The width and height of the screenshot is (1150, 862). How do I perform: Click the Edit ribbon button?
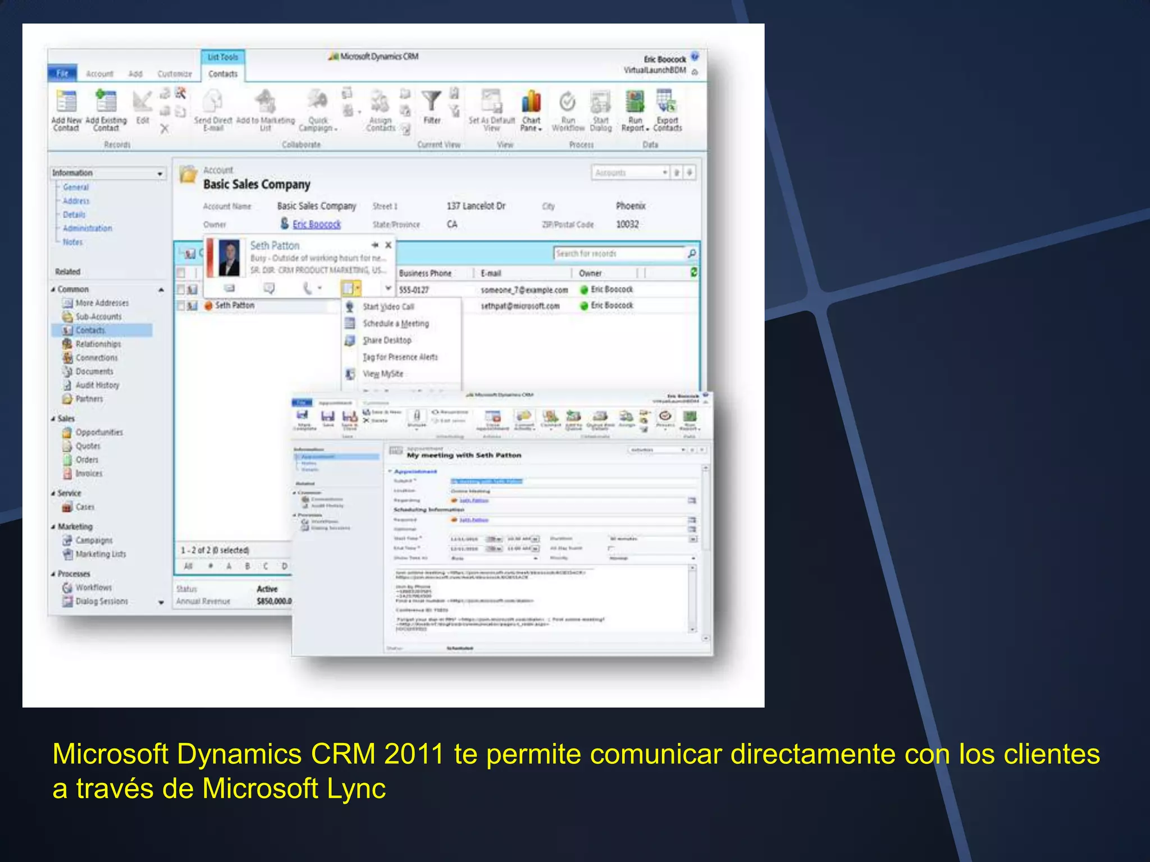143,107
